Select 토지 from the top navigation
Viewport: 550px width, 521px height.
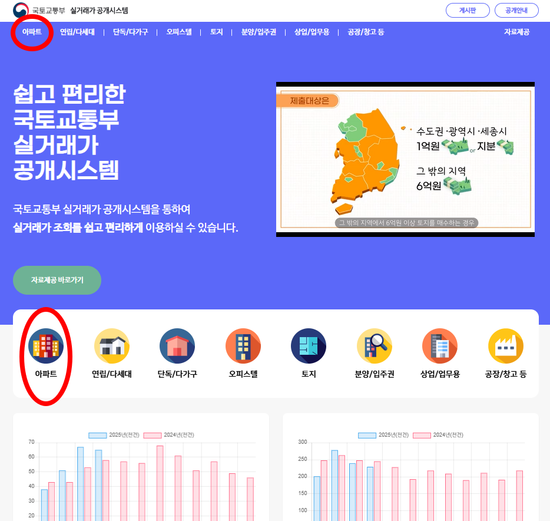216,33
